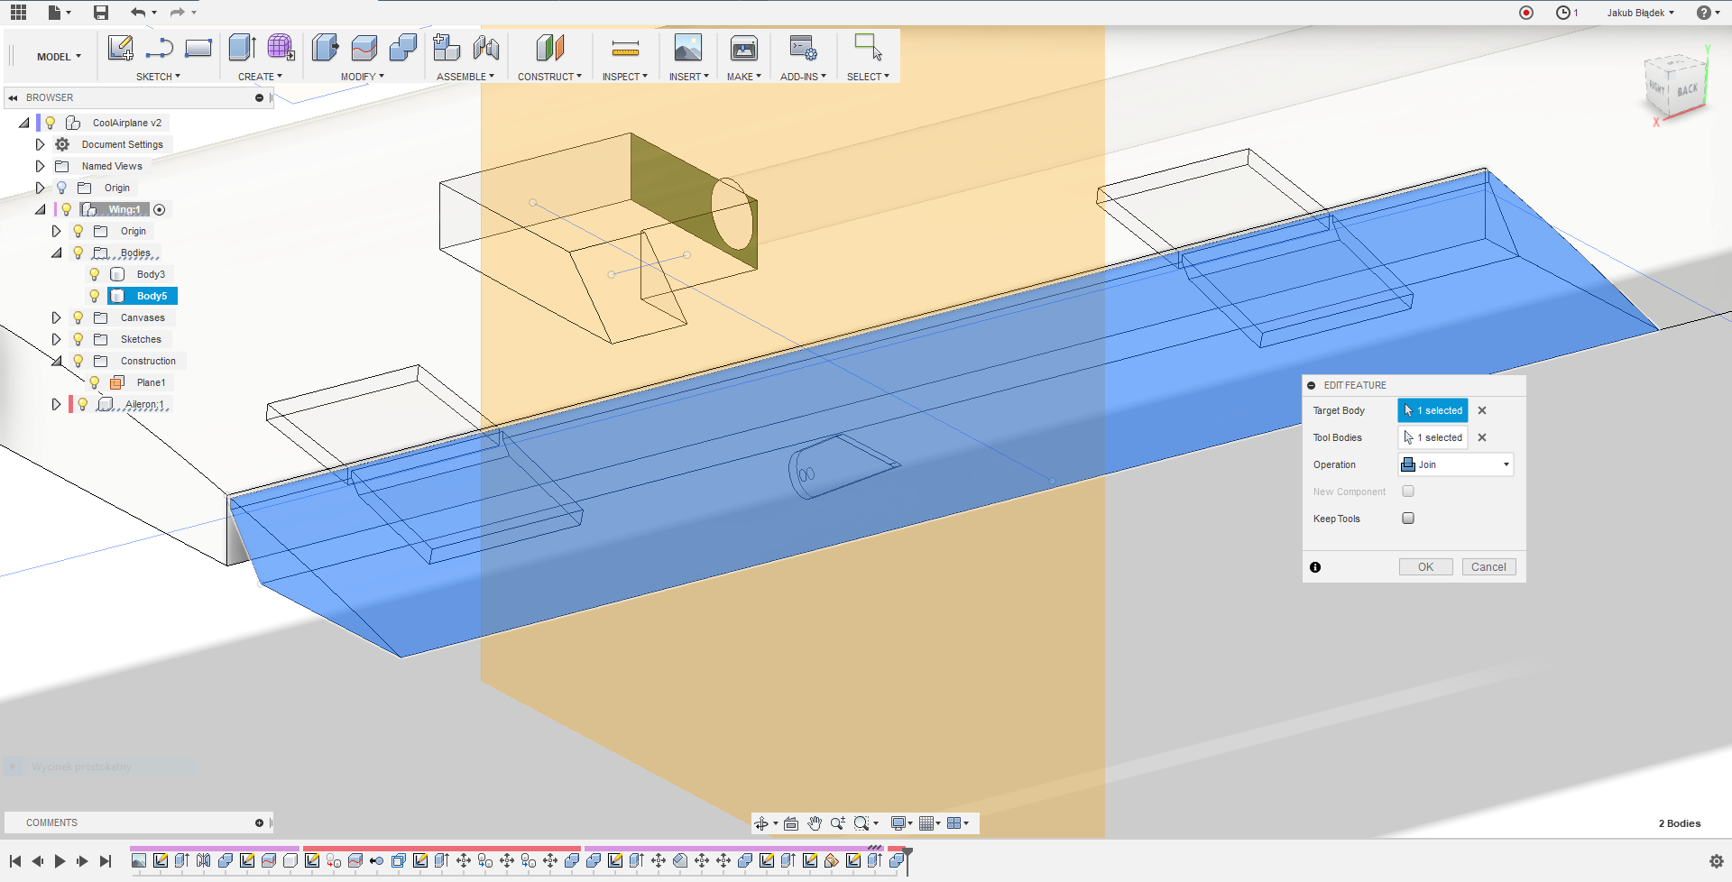Viewport: 1732px width, 882px height.
Task: Click the Undo arrow
Action: (x=137, y=13)
